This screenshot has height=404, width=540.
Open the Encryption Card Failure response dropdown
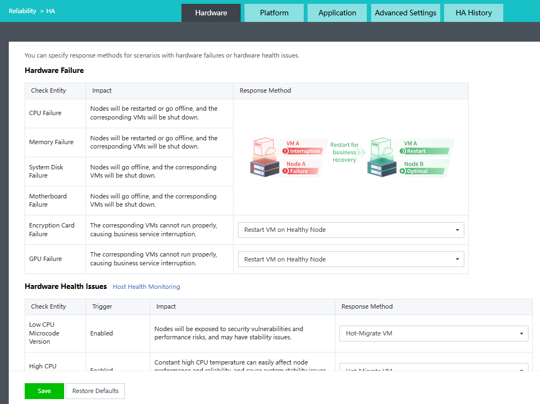(351, 230)
